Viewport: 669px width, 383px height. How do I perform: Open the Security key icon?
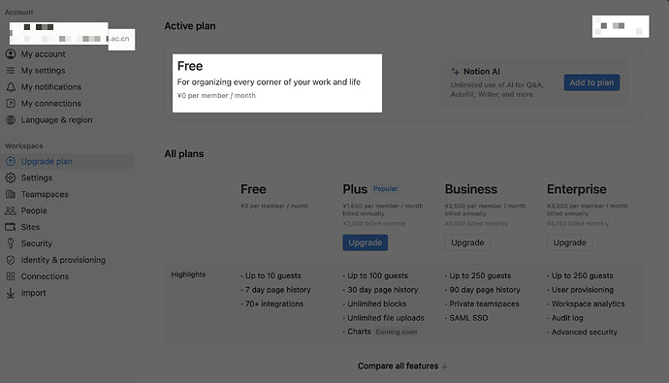11,243
